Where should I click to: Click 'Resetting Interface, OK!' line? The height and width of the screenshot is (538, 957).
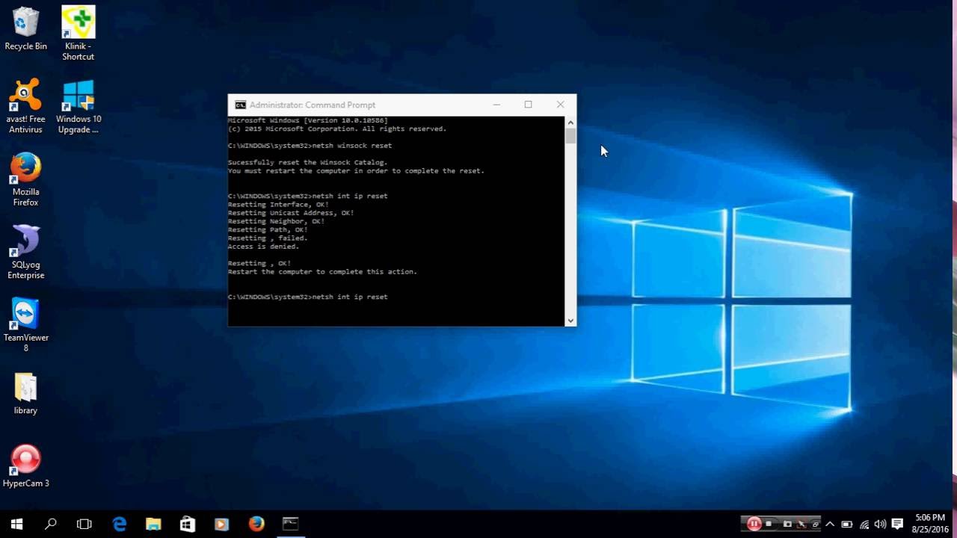(278, 205)
